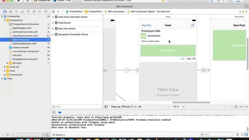
Task: Open the Align constraints icon
Action: (236, 107)
